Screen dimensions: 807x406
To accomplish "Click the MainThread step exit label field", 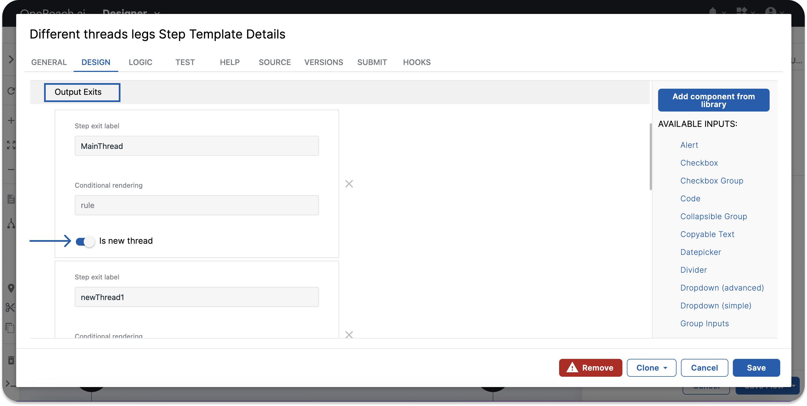I will click(x=197, y=146).
